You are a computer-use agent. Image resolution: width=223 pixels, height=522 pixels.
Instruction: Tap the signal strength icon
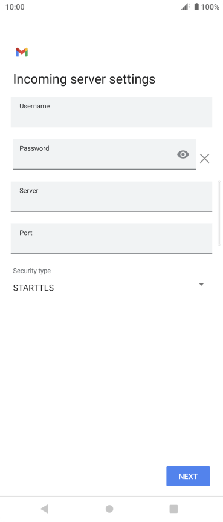186,7
